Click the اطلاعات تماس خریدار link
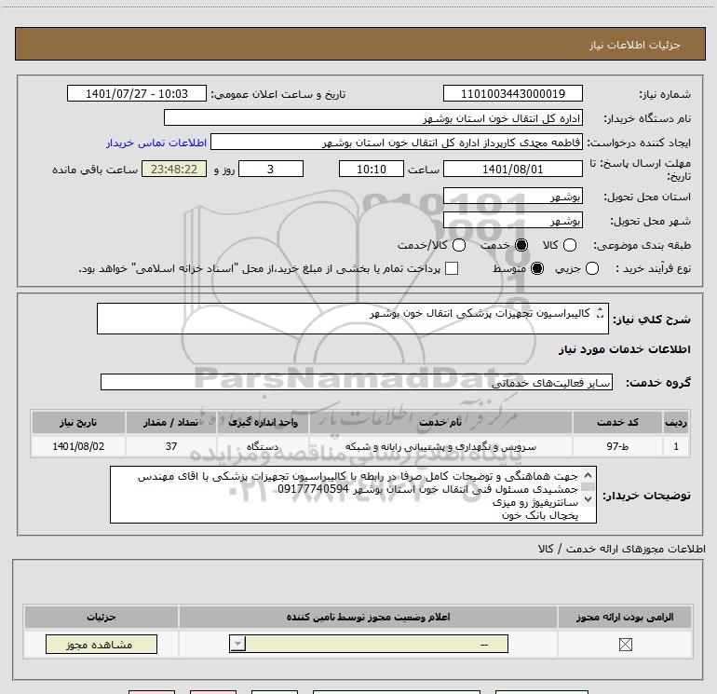This screenshot has height=694, width=717. 156,143
